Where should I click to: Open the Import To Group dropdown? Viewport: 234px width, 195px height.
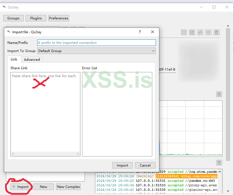point(96,51)
